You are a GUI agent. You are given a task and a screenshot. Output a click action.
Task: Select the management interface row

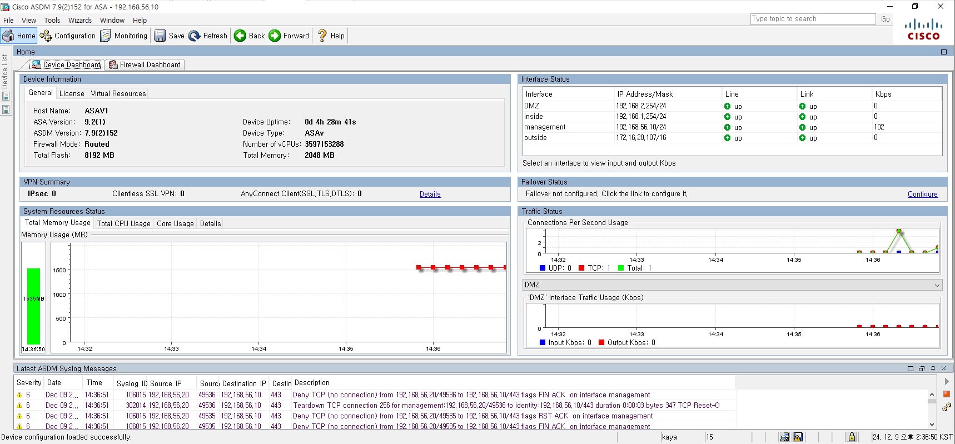(732, 127)
